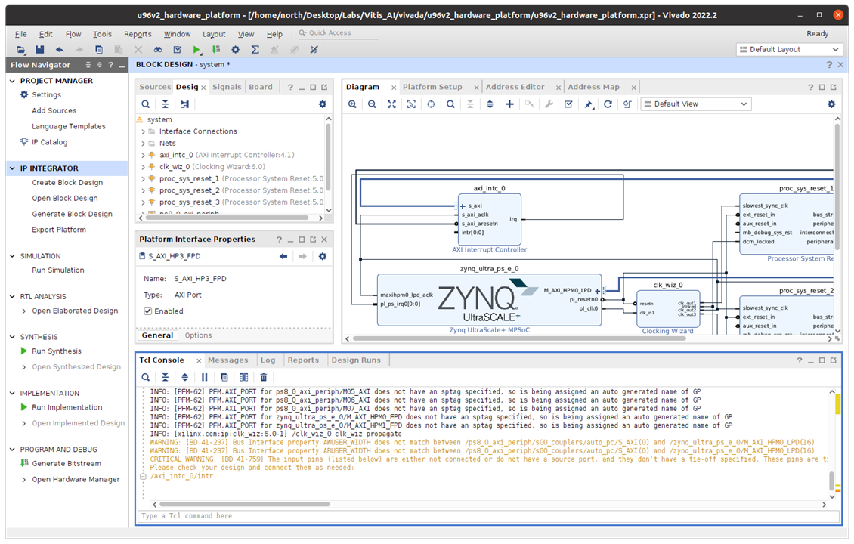Open IP Catalog
Viewport: 854px width, 544px height.
(50, 142)
